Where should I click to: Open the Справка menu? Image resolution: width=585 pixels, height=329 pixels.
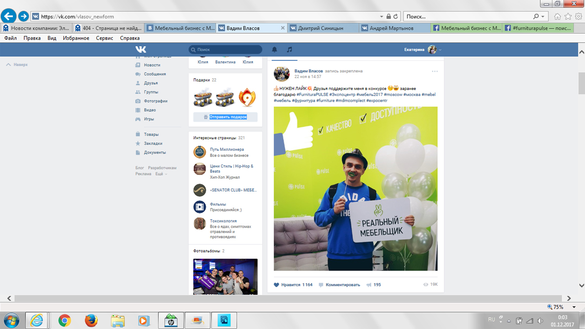click(x=130, y=38)
